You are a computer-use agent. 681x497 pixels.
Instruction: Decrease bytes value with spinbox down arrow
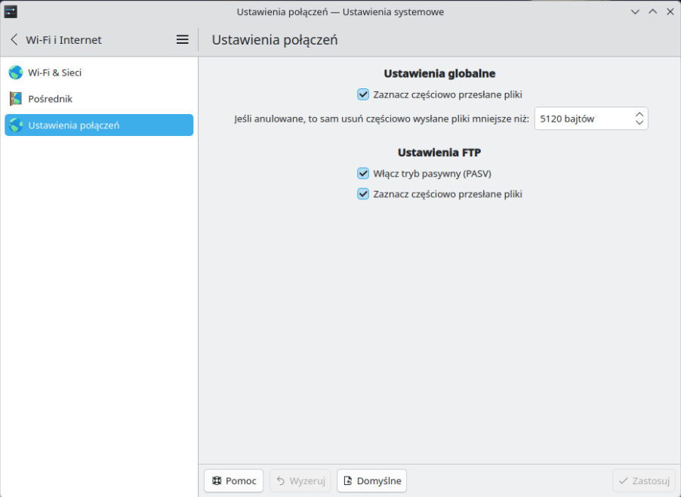(639, 122)
